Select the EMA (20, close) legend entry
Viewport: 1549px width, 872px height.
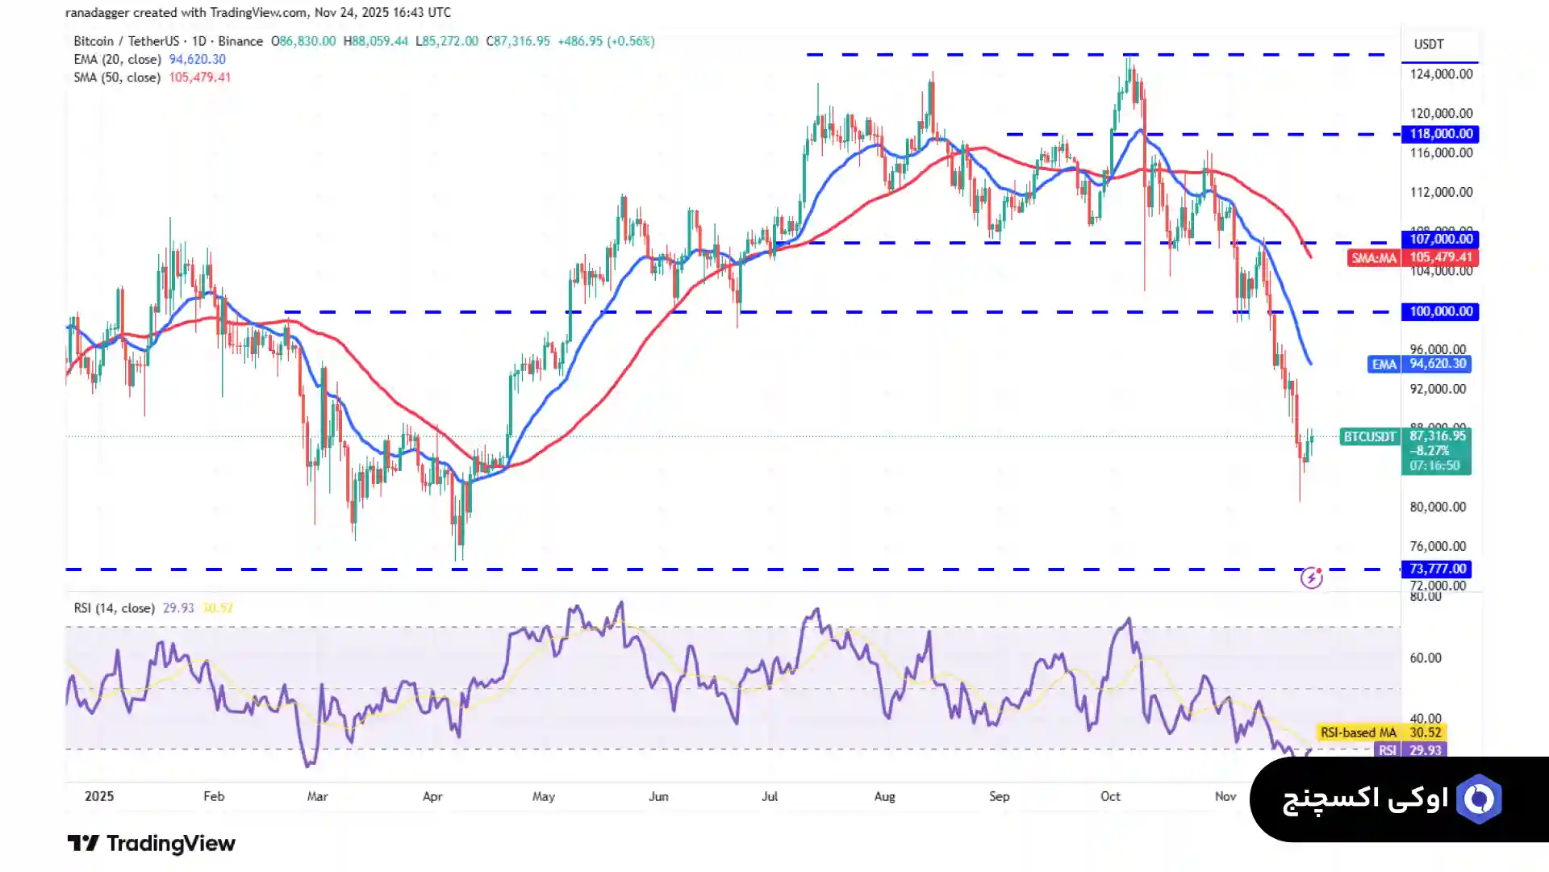coord(117,60)
